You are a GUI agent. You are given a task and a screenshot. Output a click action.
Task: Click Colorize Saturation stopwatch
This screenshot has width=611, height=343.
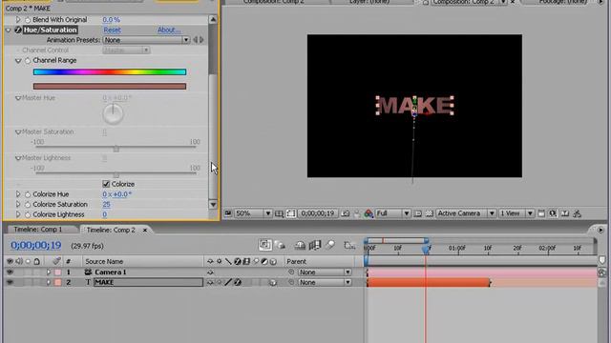tap(28, 205)
